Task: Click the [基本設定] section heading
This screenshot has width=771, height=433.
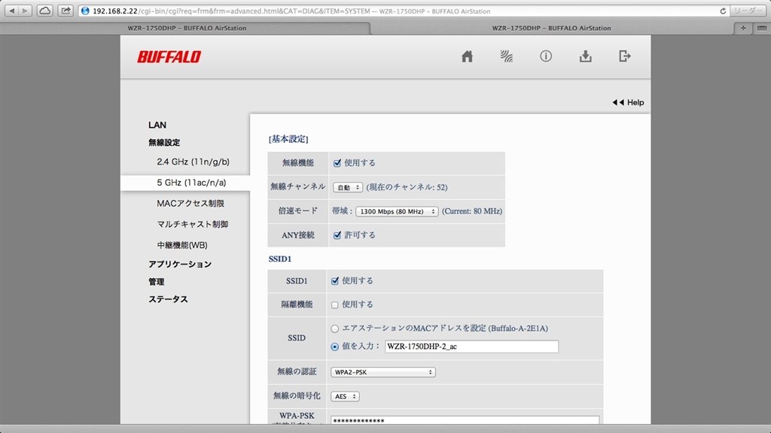Action: [x=288, y=139]
